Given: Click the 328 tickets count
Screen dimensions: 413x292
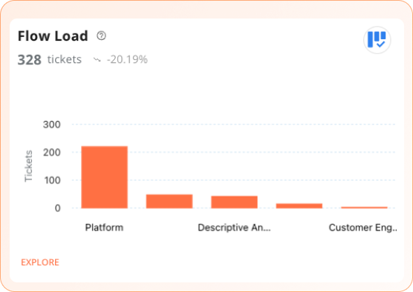Looking at the screenshot, I should (50, 60).
